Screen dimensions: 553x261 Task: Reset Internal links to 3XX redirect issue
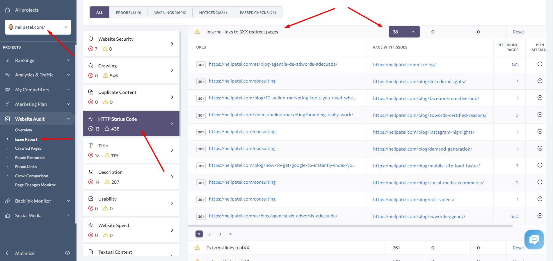pyautogui.click(x=518, y=32)
